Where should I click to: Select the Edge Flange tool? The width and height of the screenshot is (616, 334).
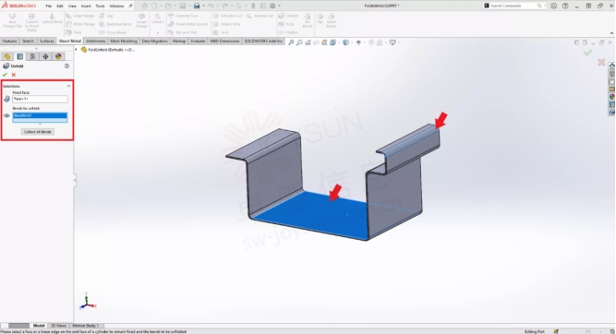80,16
